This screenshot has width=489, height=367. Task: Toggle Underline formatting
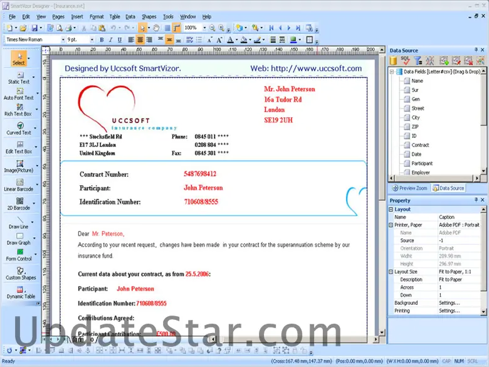coord(120,40)
